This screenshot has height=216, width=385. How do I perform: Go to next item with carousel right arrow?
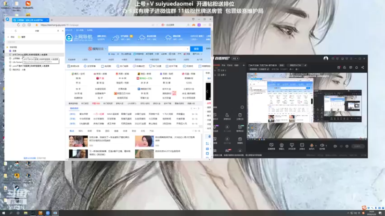pos(198,108)
